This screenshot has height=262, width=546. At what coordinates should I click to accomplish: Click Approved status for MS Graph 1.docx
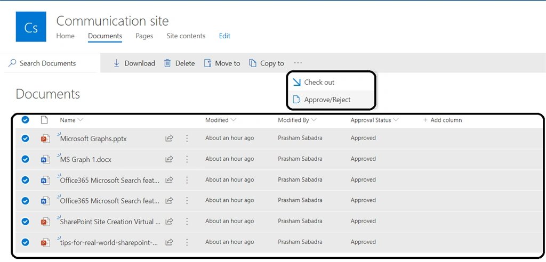pyautogui.click(x=363, y=159)
